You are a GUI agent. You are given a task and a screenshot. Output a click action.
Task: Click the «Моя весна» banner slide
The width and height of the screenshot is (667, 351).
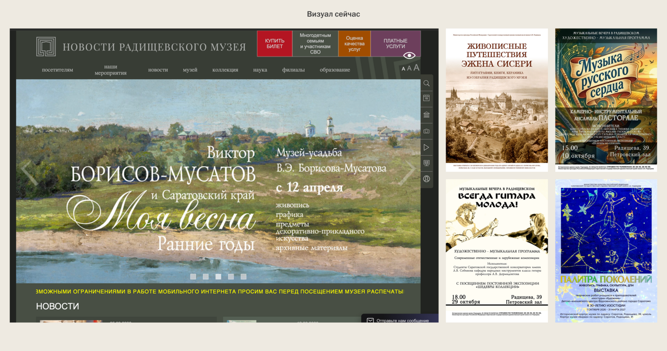pyautogui.click(x=218, y=181)
